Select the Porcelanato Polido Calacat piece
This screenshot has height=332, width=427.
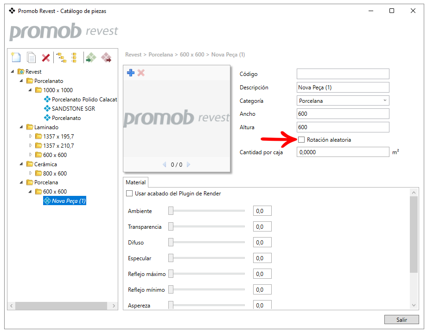80,100
